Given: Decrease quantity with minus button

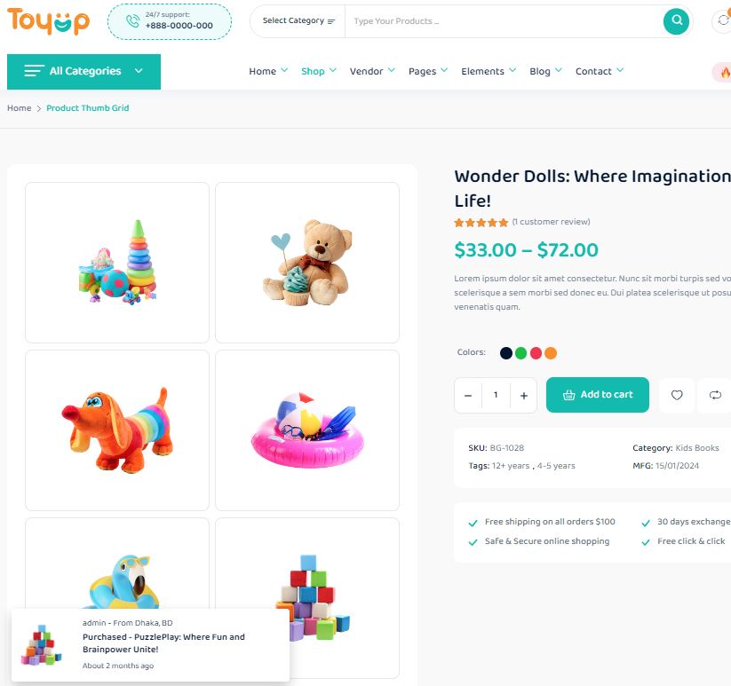Looking at the screenshot, I should 468,396.
